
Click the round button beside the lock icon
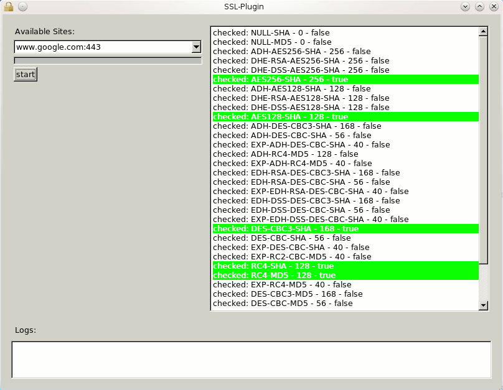[22, 6]
